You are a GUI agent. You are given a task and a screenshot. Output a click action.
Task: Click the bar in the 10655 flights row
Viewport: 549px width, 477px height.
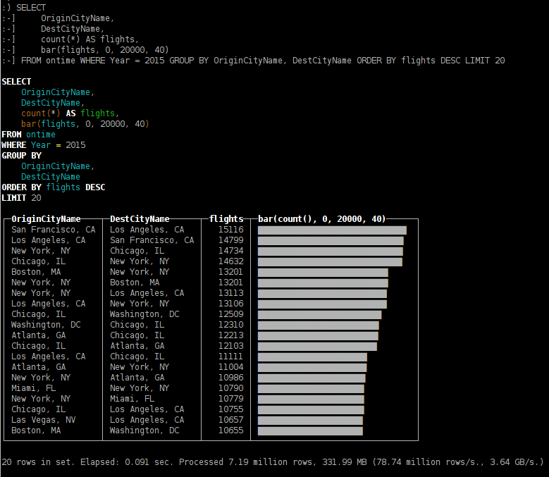click(310, 430)
